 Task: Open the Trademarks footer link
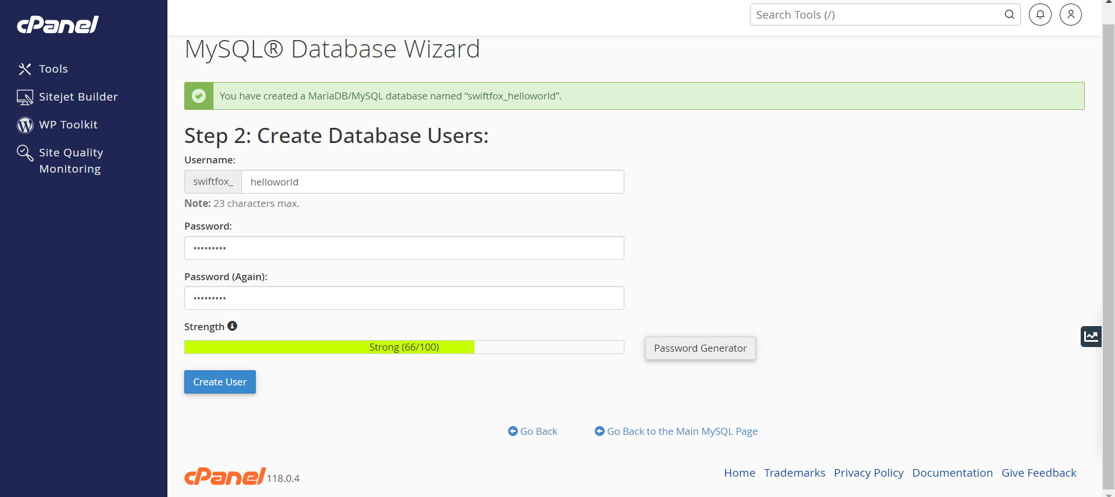[795, 473]
